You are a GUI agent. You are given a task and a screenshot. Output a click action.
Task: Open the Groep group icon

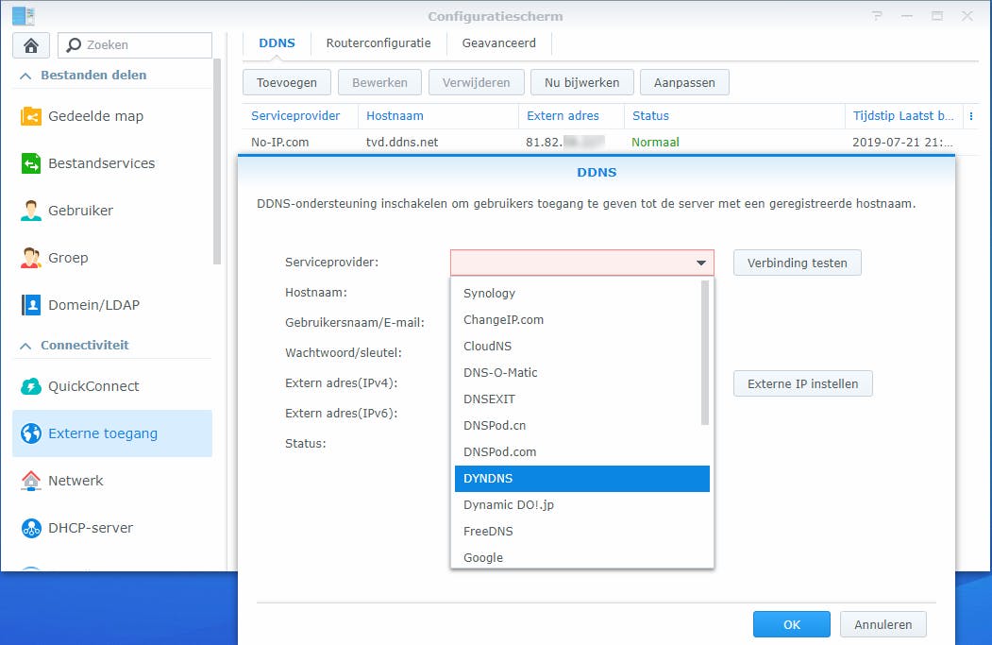point(31,258)
